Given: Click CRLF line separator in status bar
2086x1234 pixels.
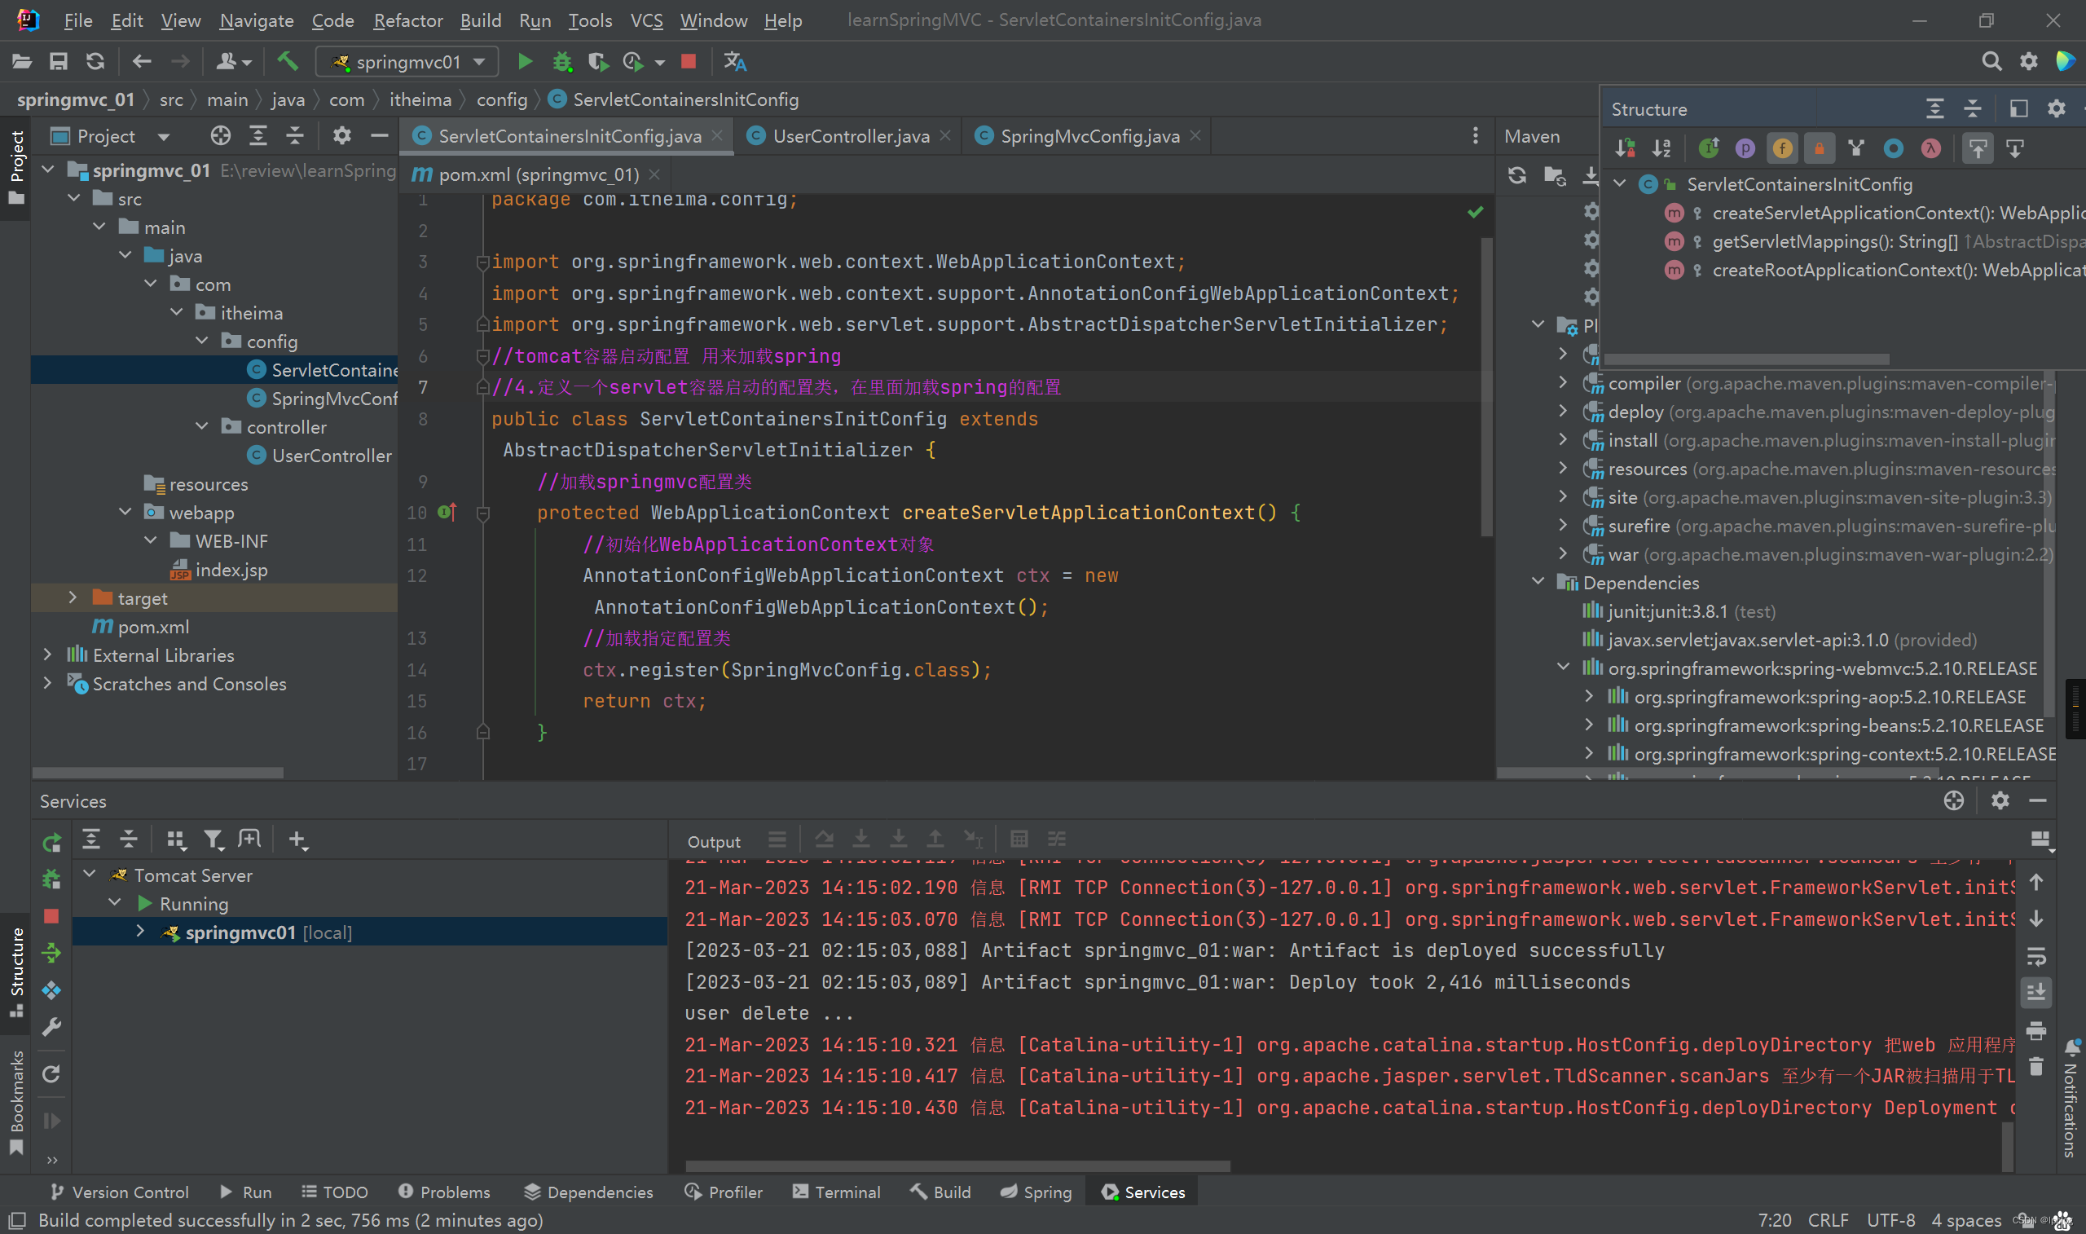Looking at the screenshot, I should 1828,1220.
